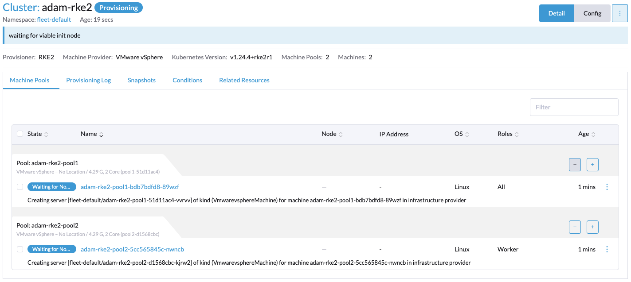
Task: Open the cluster Config view
Action: point(592,13)
